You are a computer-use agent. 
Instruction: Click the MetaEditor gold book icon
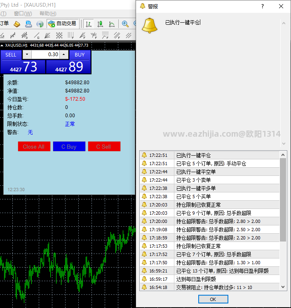coord(17,24)
